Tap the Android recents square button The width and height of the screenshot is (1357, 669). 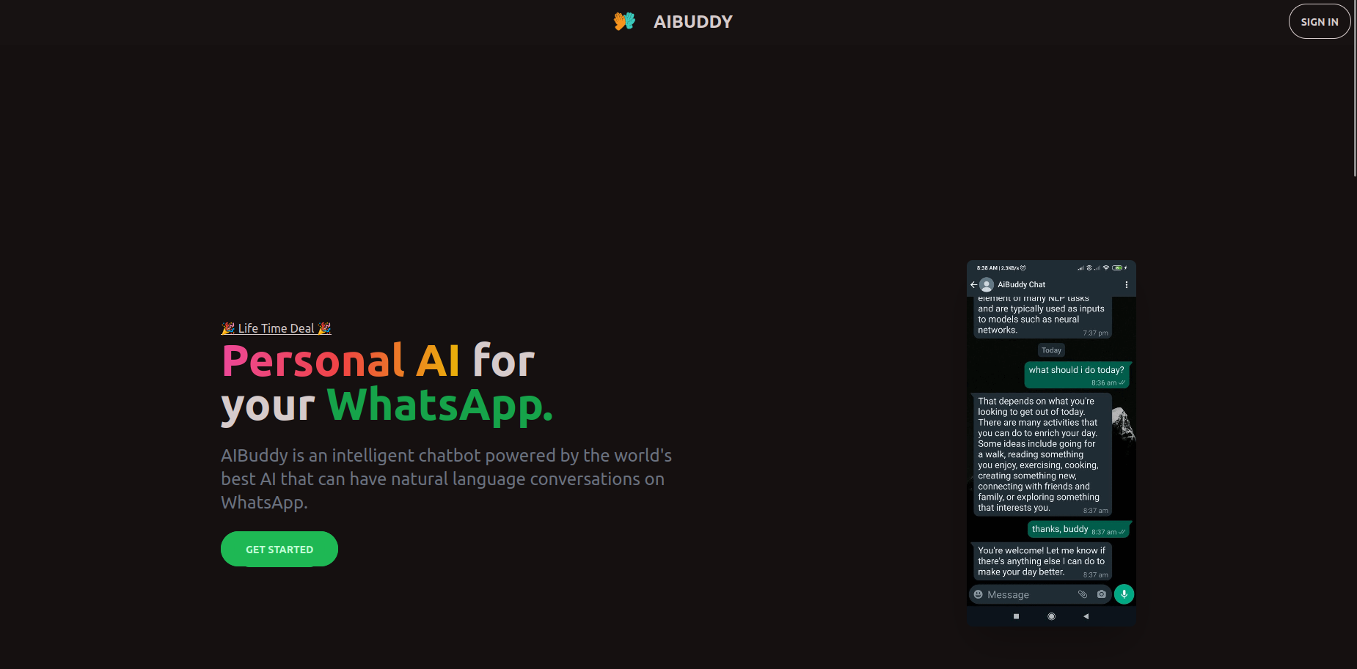pos(1016,617)
